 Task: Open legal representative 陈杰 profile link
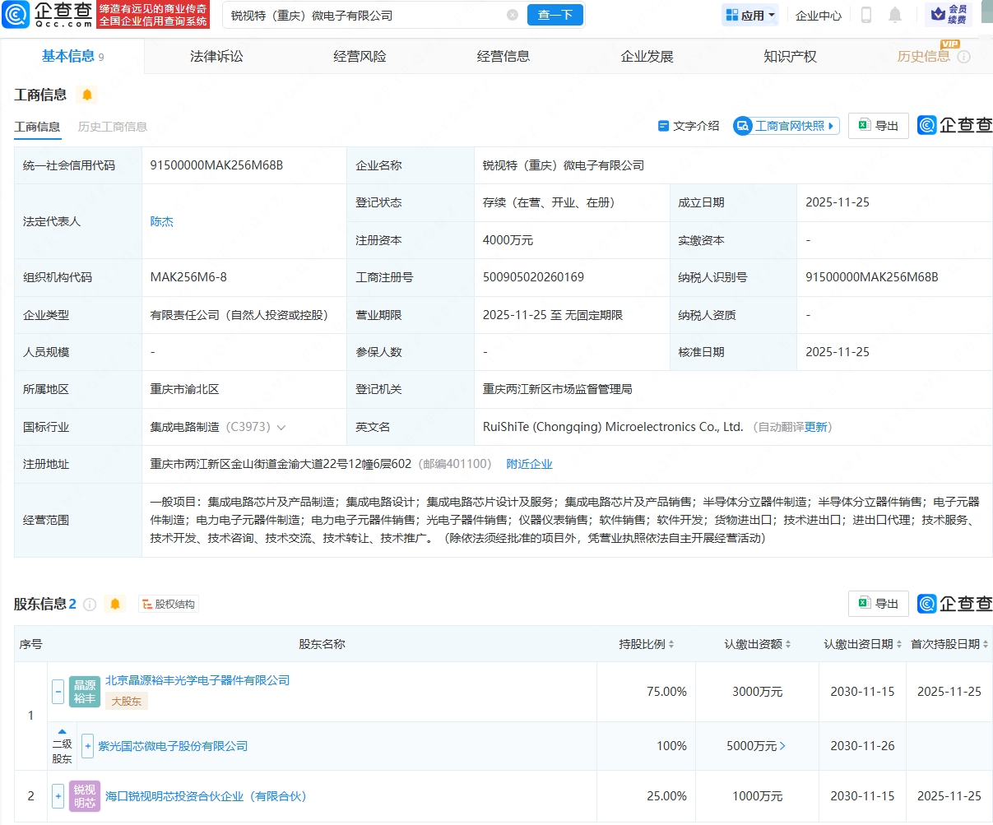click(161, 221)
